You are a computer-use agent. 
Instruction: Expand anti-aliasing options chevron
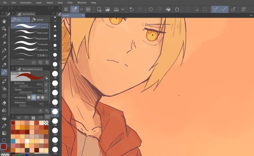[46, 97]
